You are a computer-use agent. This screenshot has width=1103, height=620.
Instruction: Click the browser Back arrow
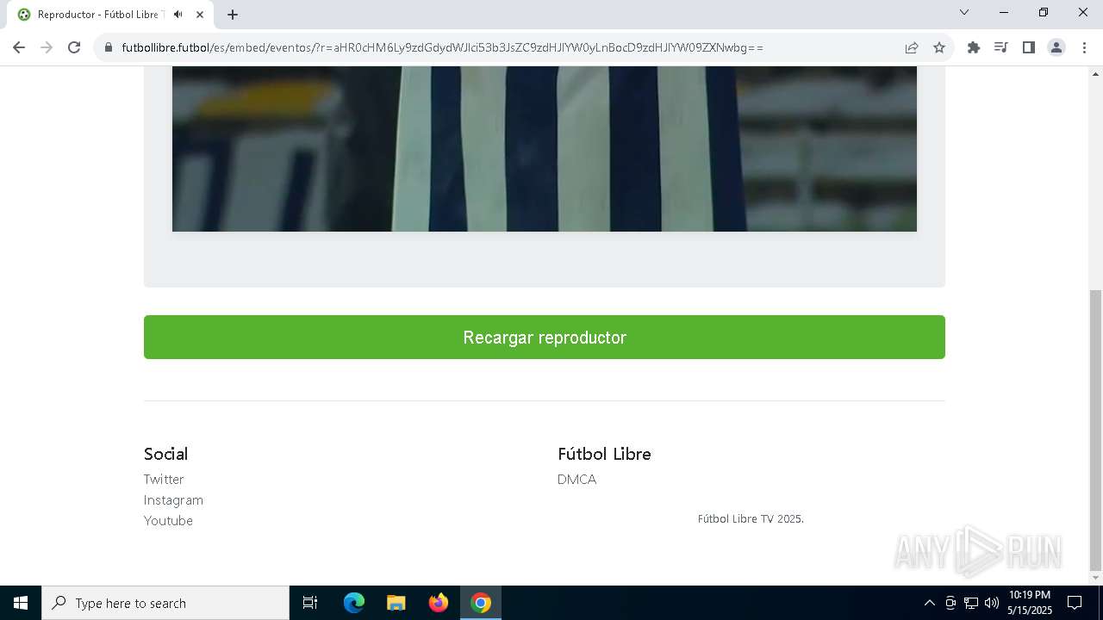coord(19,47)
